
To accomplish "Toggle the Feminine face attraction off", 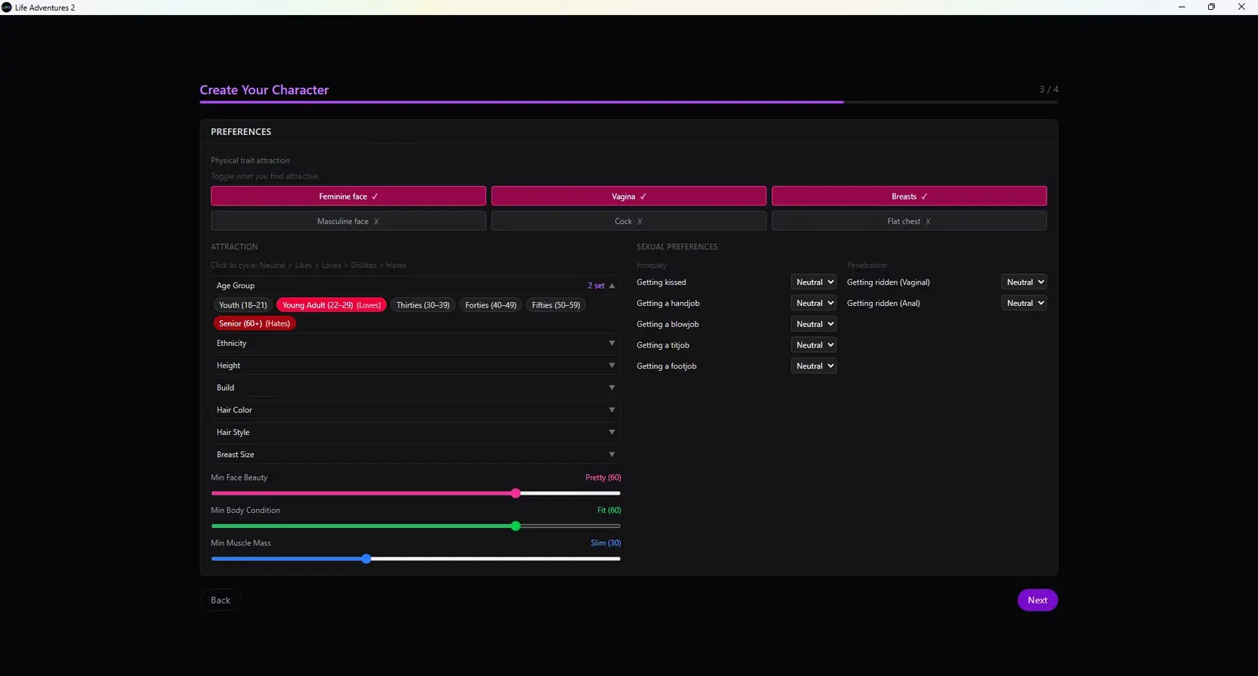I will pos(348,196).
